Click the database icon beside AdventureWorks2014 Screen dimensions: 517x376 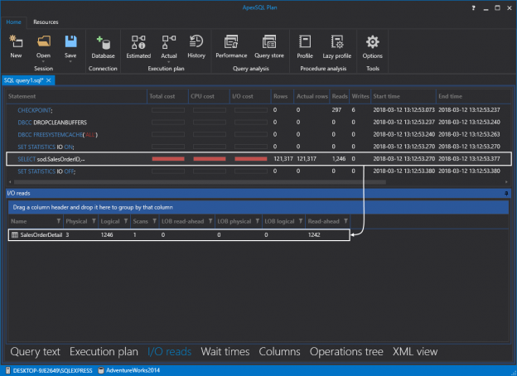[101, 370]
